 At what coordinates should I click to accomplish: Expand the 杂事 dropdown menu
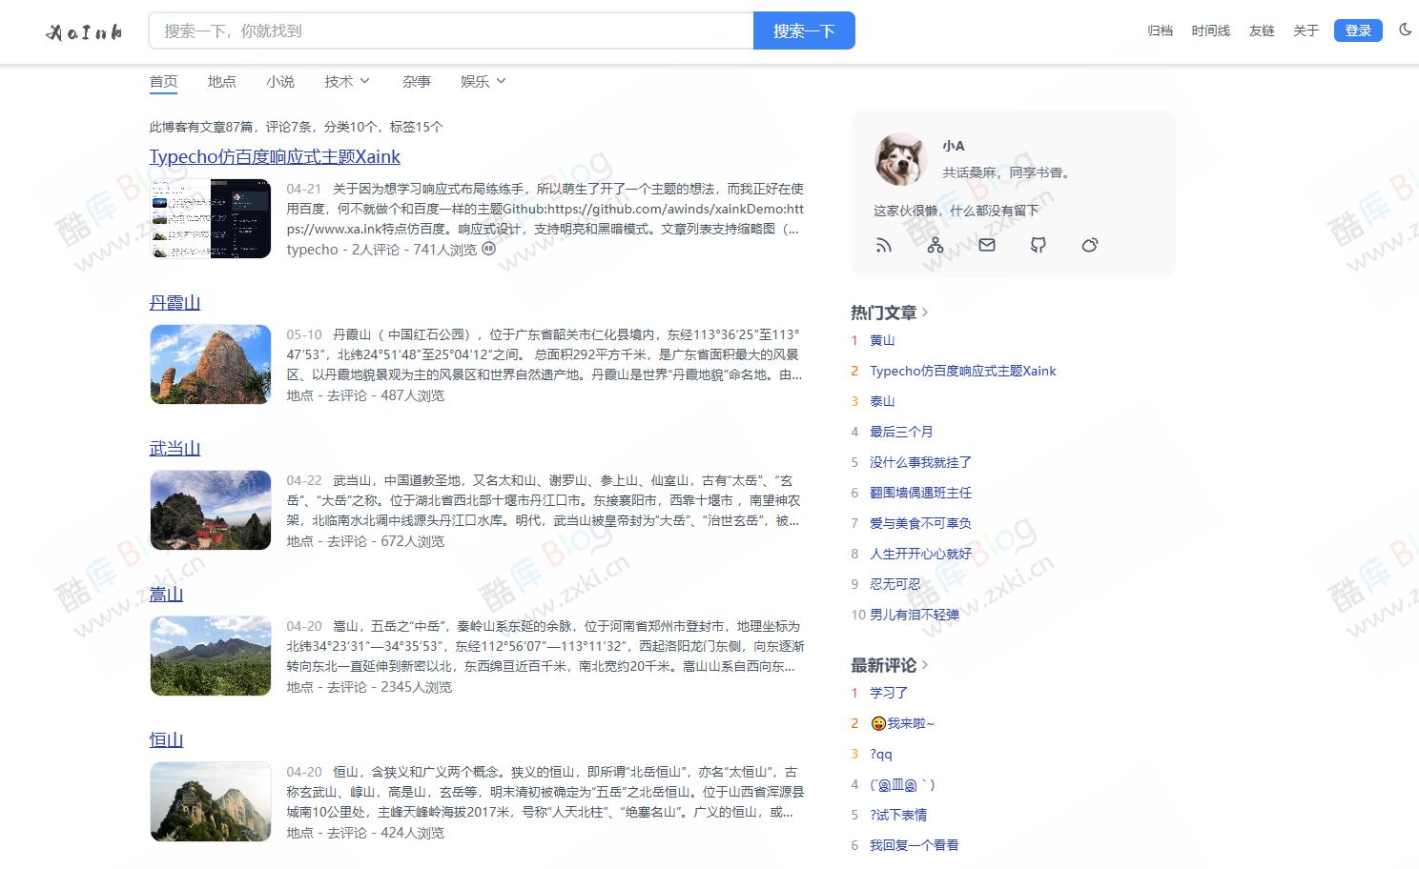pos(417,81)
